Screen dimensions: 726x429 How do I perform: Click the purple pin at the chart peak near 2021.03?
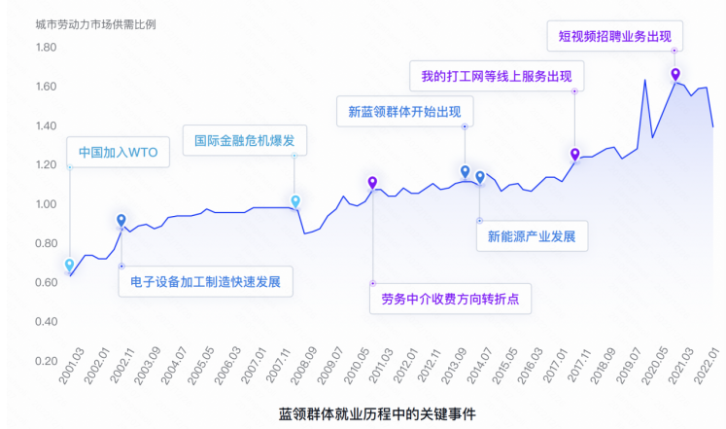[675, 74]
